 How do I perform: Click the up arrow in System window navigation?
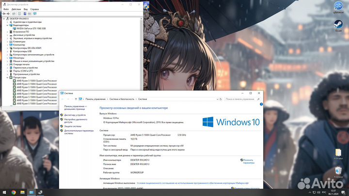click(x=75, y=99)
